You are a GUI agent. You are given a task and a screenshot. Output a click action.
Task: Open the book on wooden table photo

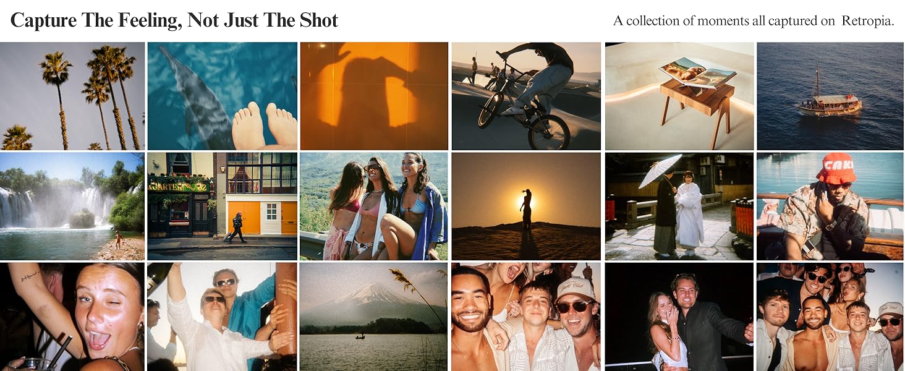(x=679, y=96)
